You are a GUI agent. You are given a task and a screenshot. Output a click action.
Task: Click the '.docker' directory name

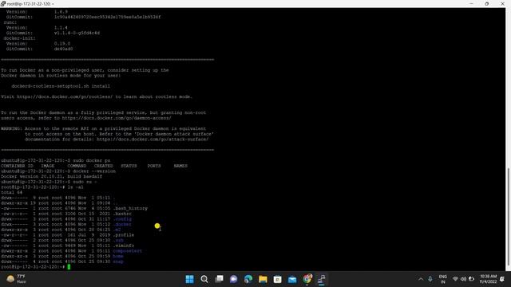click(122, 224)
